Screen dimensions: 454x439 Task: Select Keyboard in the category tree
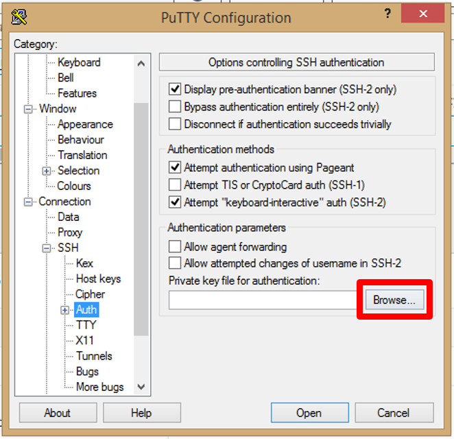[79, 62]
